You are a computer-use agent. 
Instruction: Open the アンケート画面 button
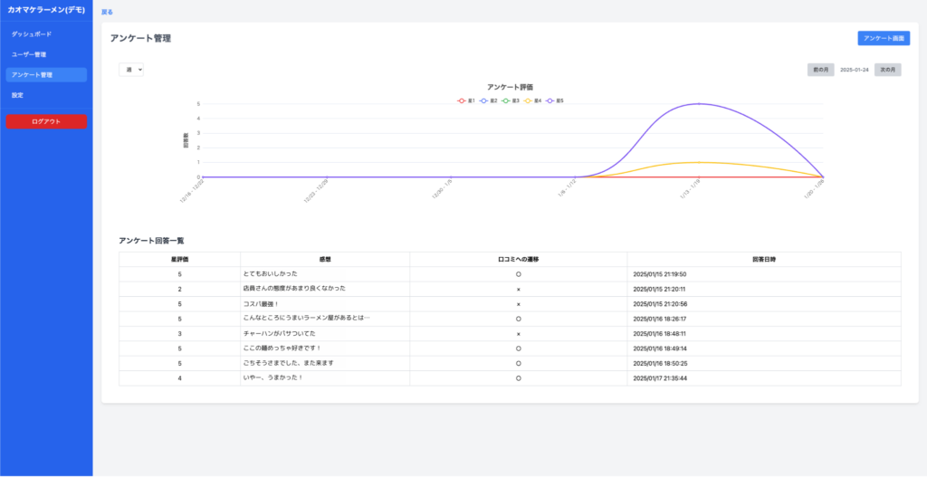[884, 38]
